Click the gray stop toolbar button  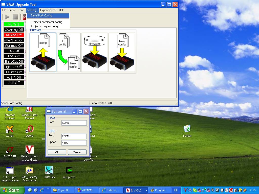coord(15,17)
